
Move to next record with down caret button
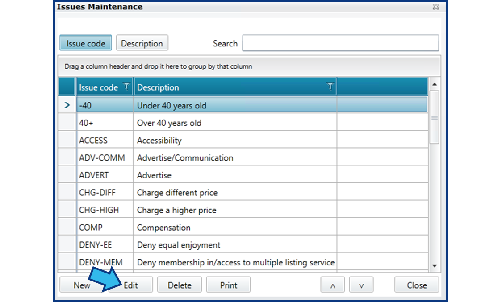361,285
